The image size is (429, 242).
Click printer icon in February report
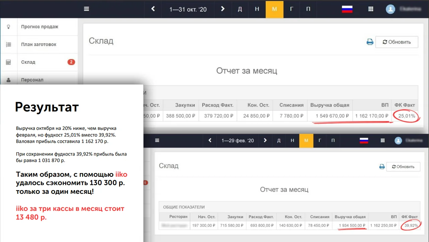pyautogui.click(x=382, y=166)
